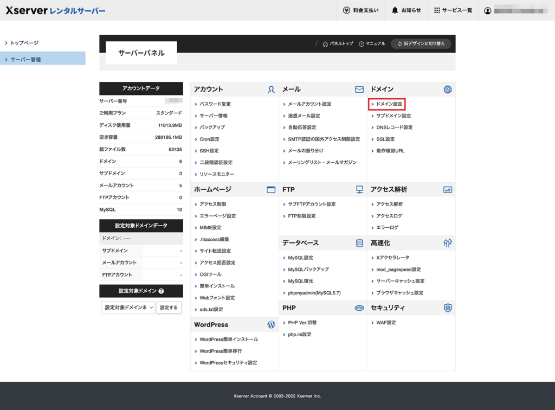Viewport: 555px width, 410px height.
Task: Open the サービス一覧 grid menu
Action: pos(453,10)
